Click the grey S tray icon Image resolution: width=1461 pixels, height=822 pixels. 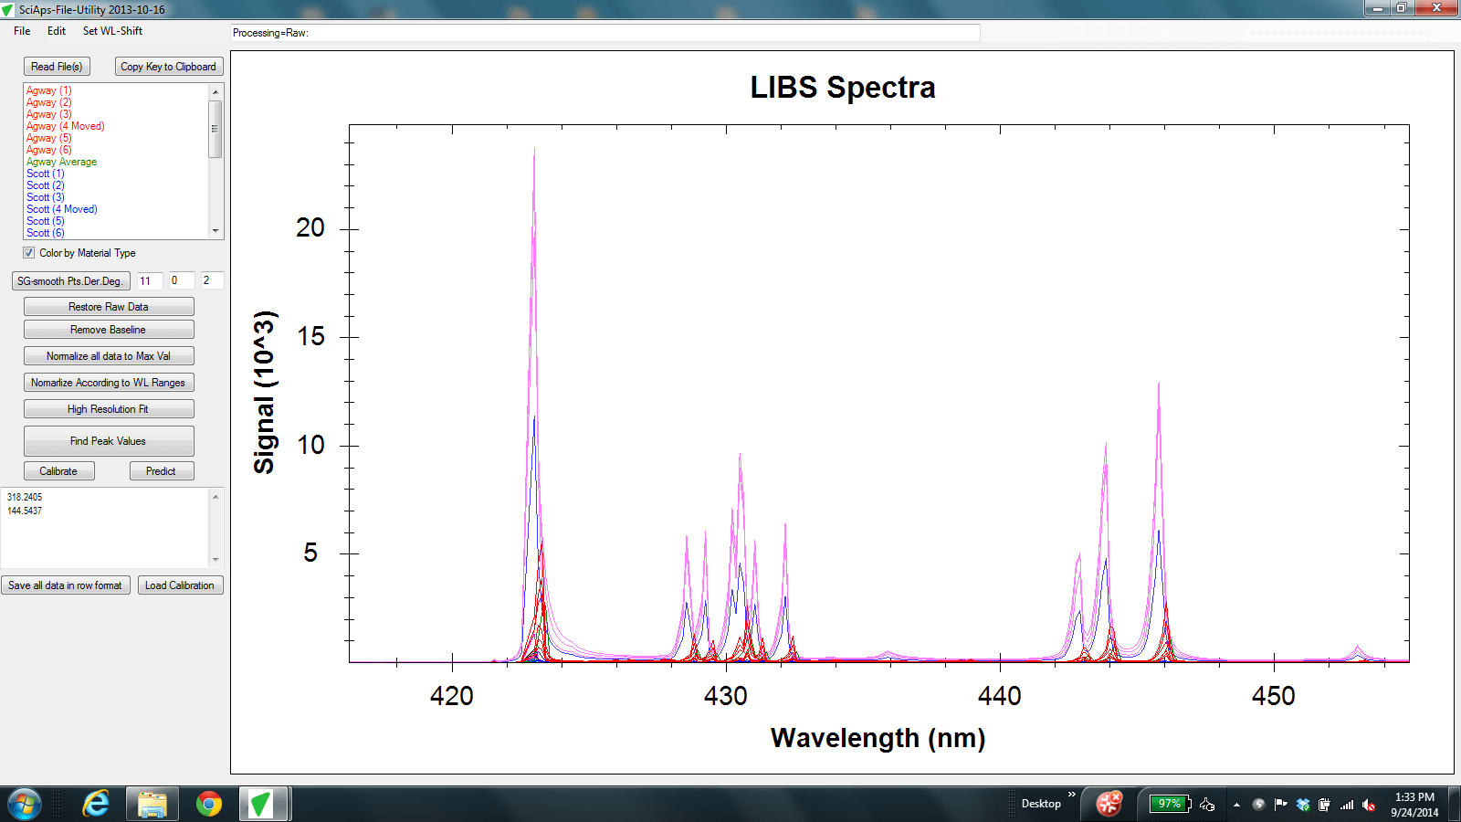(1258, 805)
